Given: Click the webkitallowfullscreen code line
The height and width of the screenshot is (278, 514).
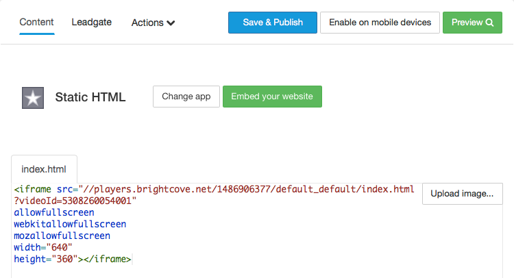Looking at the screenshot, I should tap(70, 224).
